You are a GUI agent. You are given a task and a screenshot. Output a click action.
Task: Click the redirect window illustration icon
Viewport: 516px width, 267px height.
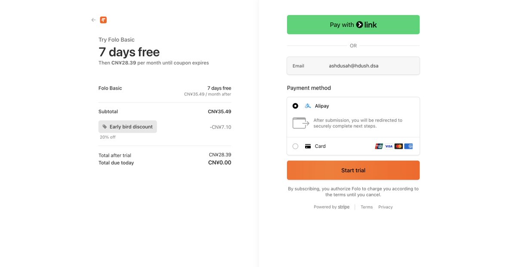point(300,123)
